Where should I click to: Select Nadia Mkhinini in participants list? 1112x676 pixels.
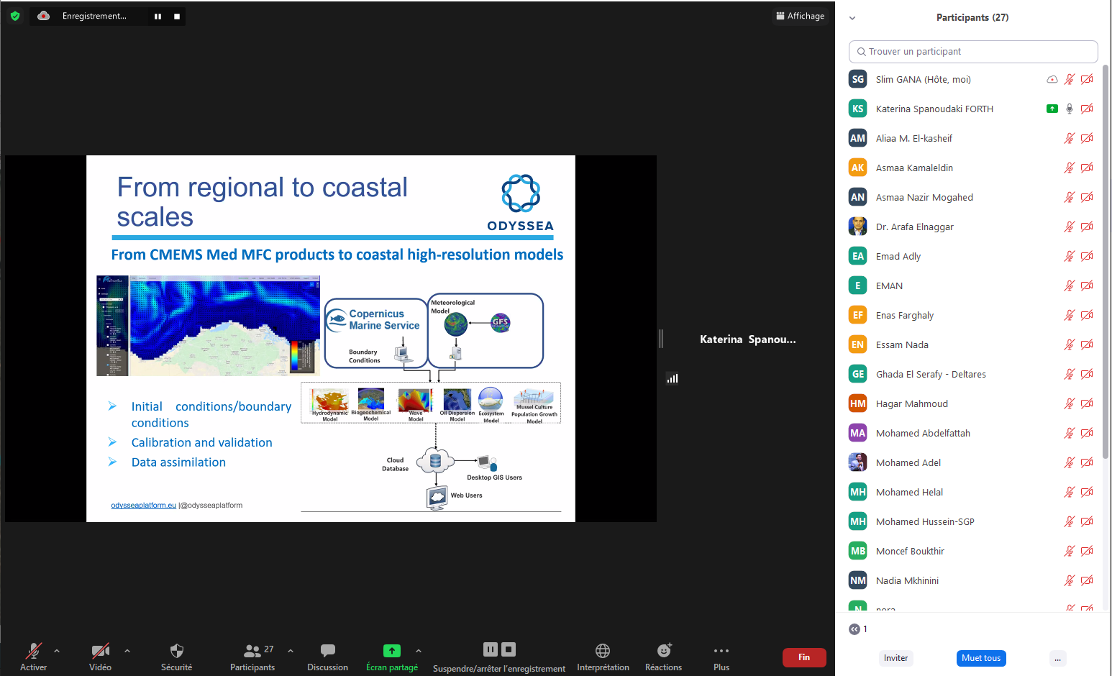tap(973, 580)
